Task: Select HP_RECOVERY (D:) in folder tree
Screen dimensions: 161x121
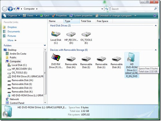Action: pos(22,69)
